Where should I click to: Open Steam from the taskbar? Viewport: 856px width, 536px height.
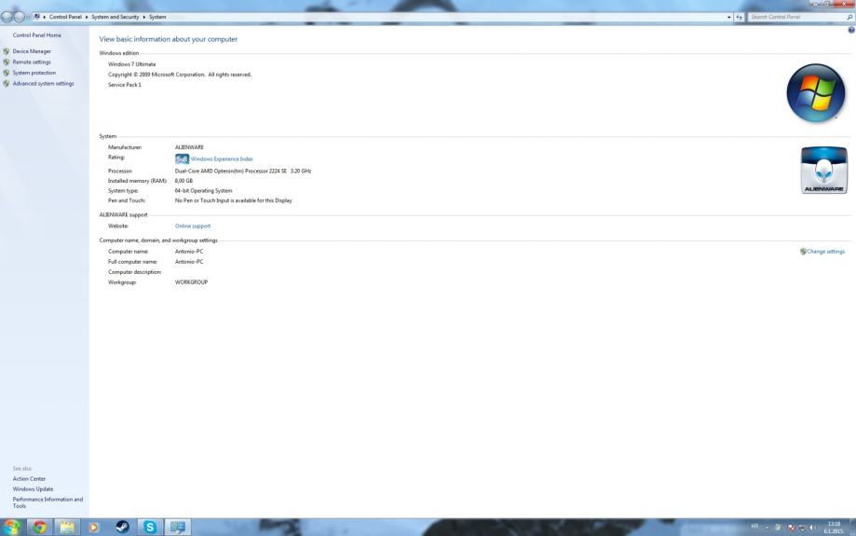point(122,527)
